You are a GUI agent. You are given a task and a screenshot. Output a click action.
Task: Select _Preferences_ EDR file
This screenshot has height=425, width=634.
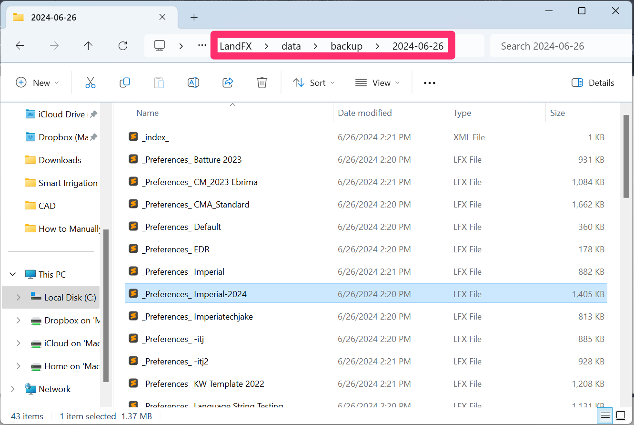[x=366, y=249]
